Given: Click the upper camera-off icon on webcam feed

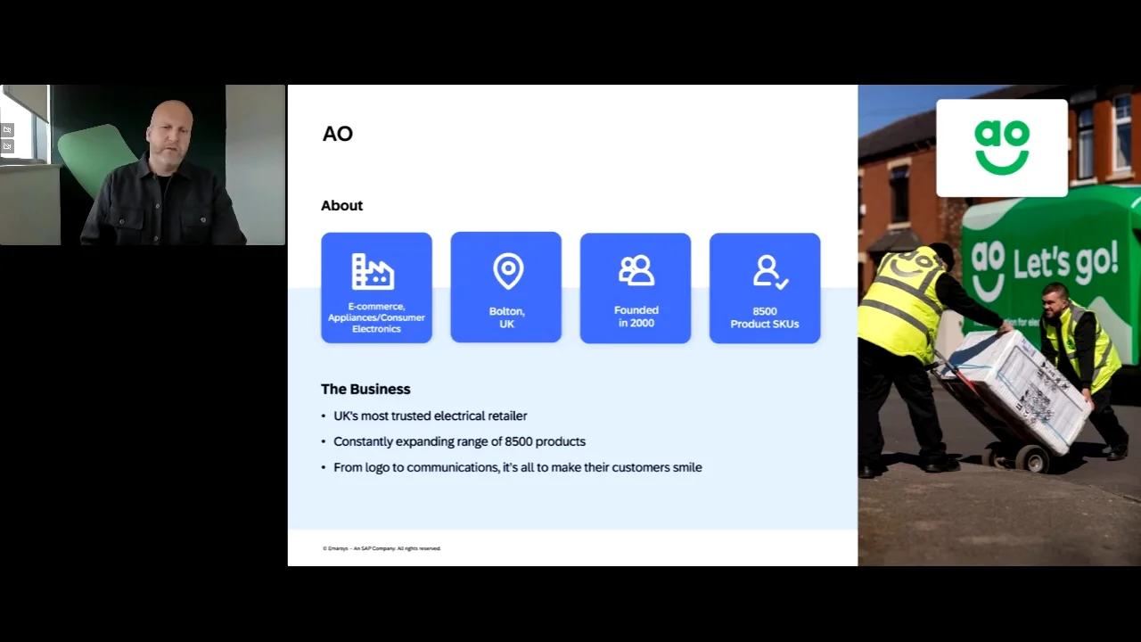Looking at the screenshot, I should coord(7,130).
